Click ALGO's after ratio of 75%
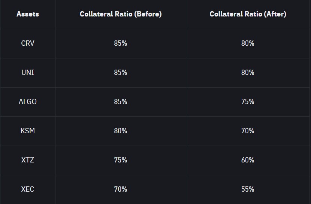 (248, 102)
